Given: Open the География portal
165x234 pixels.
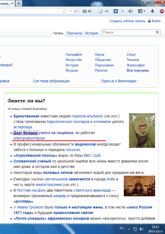Looking at the screenshot, I should (74, 54).
